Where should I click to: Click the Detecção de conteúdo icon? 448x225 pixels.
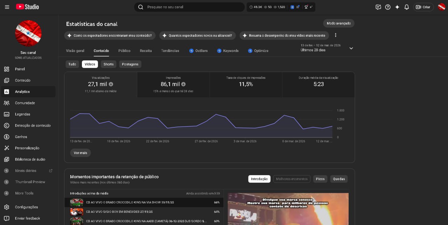pyautogui.click(x=7, y=126)
